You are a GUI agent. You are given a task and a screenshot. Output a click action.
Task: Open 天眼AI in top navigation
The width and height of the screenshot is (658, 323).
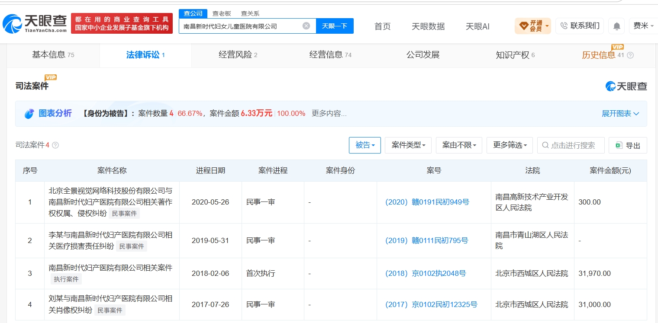(x=477, y=26)
